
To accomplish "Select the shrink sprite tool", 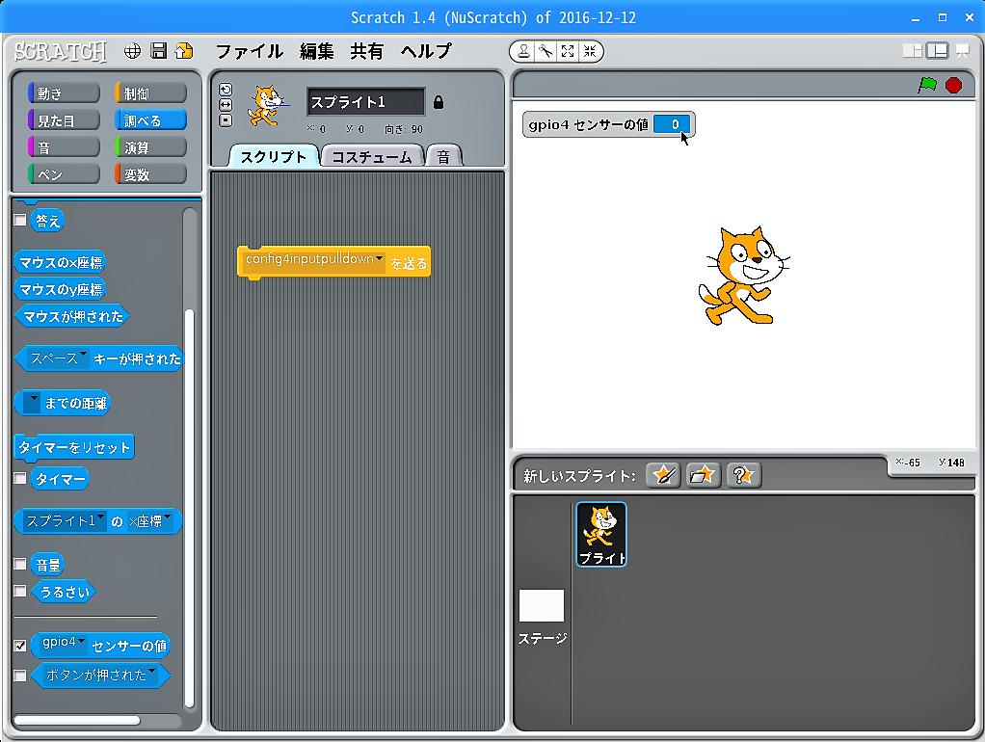I will coord(589,51).
